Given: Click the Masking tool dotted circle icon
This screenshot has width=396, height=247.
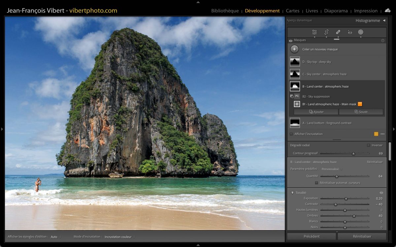Looking at the screenshot, I should [361, 32].
